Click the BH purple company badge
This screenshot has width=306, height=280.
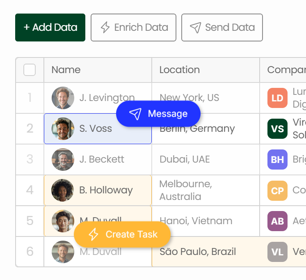tap(277, 159)
